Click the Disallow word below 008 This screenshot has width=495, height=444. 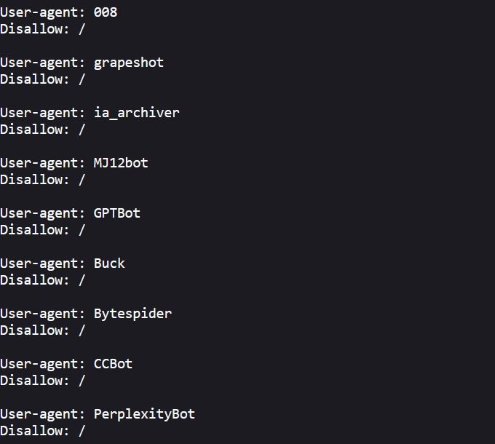tap(31, 29)
